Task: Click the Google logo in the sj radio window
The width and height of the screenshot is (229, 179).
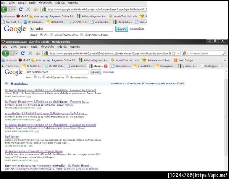Action: click(x=15, y=29)
